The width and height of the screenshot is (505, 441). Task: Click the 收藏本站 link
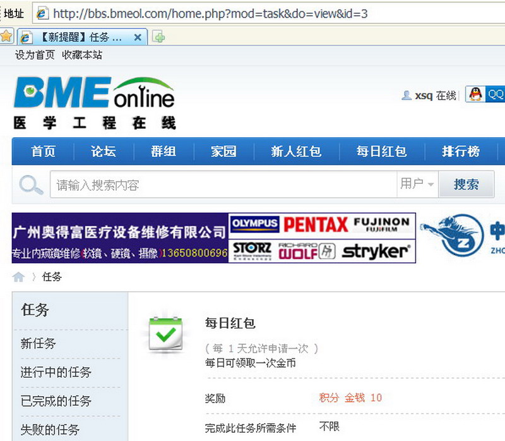click(x=82, y=55)
